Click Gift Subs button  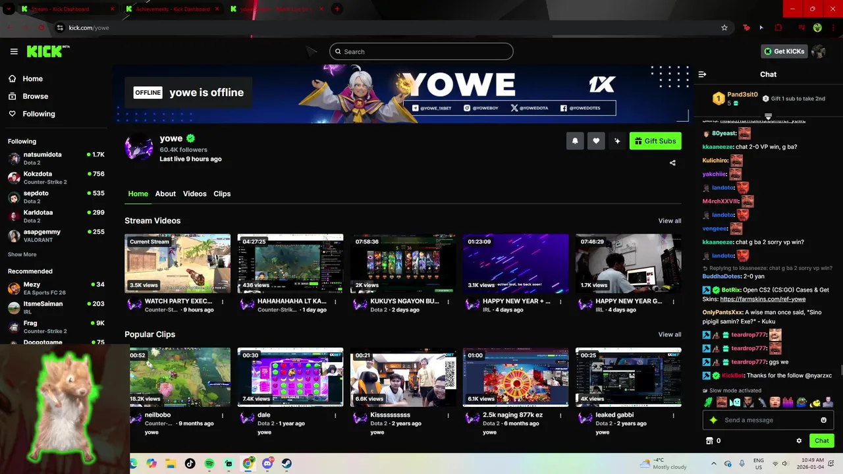click(655, 141)
